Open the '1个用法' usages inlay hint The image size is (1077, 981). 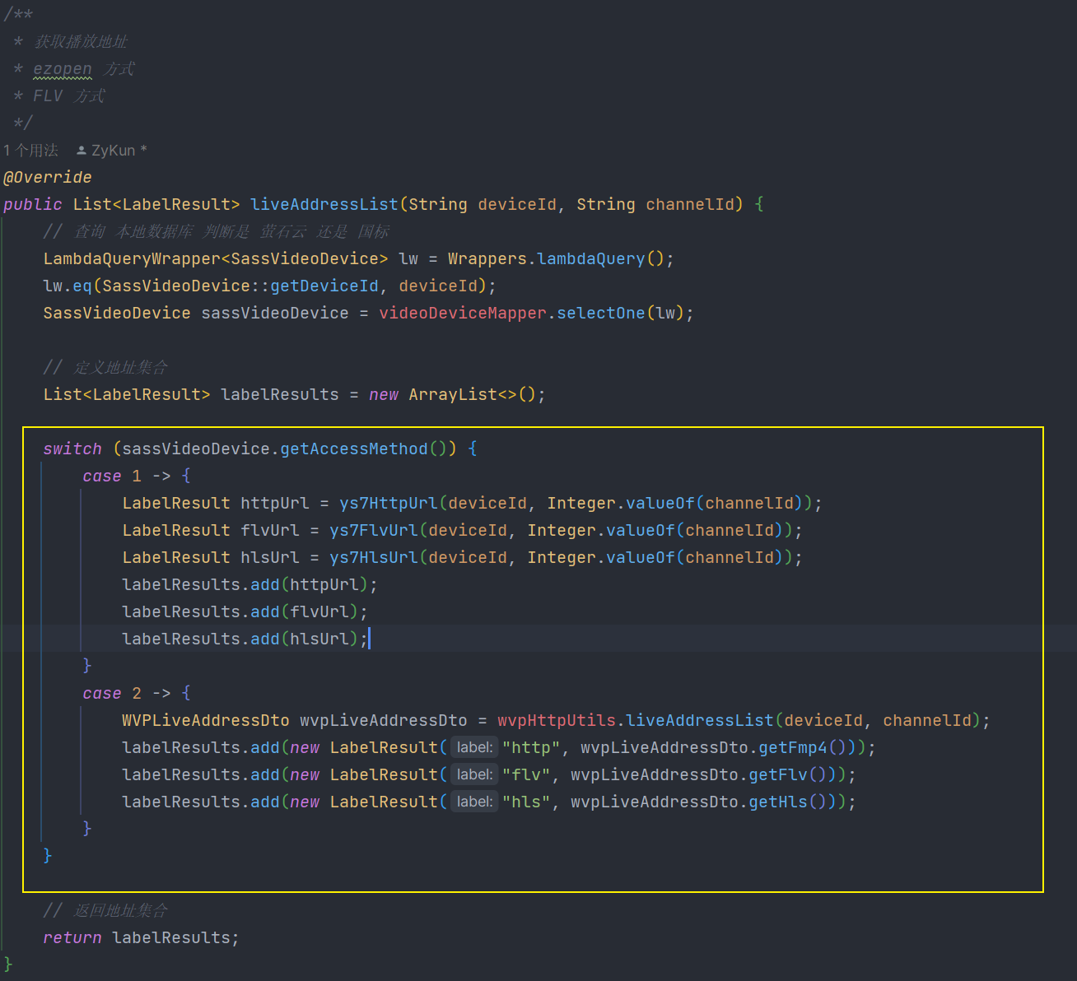pyautogui.click(x=31, y=151)
